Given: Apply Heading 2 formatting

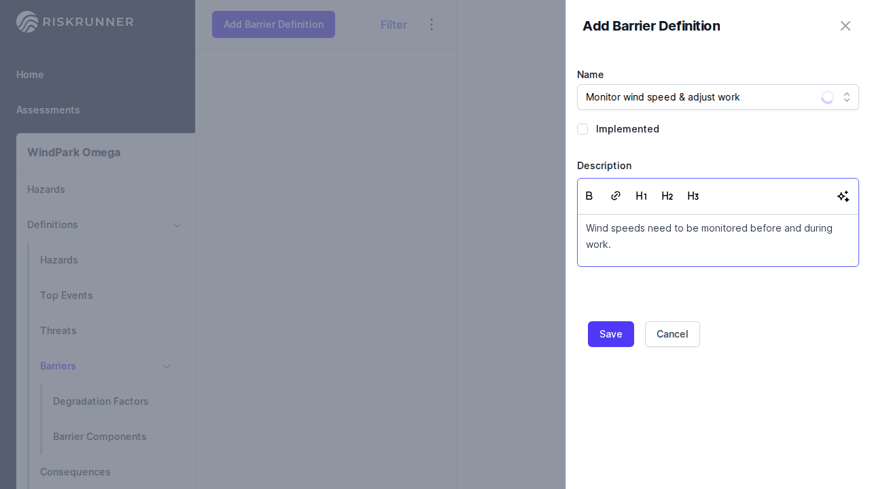Looking at the screenshot, I should coord(667,196).
